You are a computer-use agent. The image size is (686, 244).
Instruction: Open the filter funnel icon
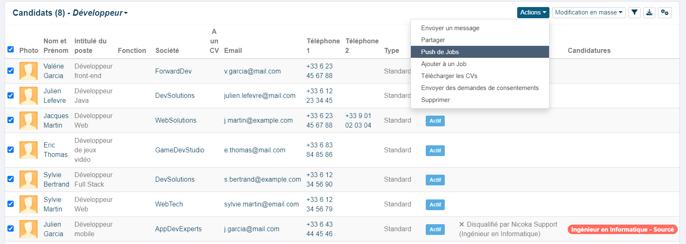coord(634,12)
